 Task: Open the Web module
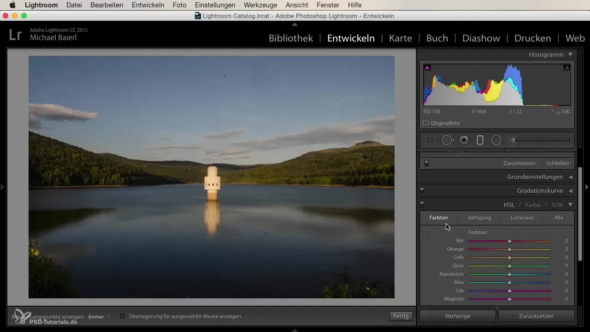click(x=575, y=38)
